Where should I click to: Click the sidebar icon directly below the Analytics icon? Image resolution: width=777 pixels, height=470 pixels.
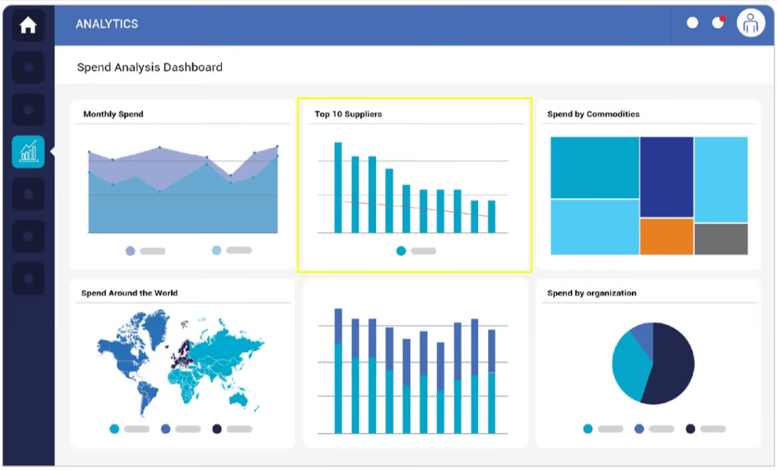(x=28, y=193)
